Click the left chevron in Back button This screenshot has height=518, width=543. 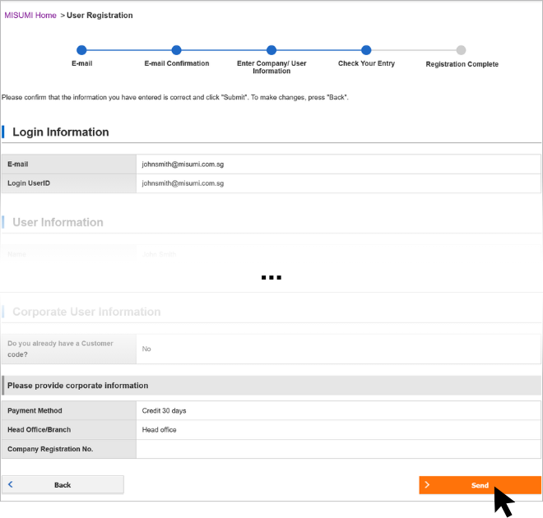[11, 484]
